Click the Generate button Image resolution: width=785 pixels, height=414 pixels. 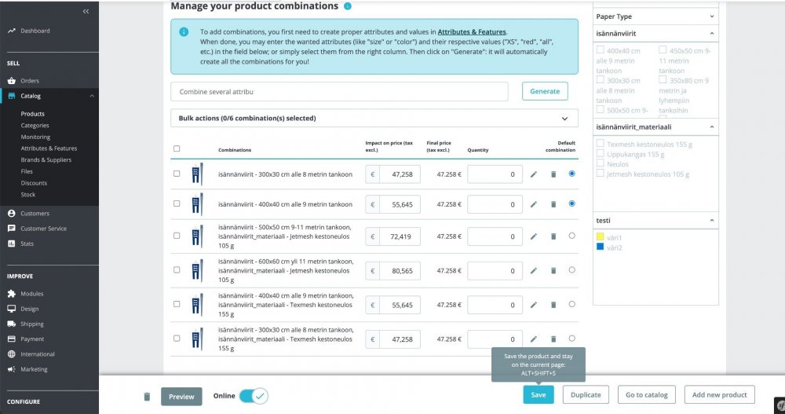click(x=545, y=91)
